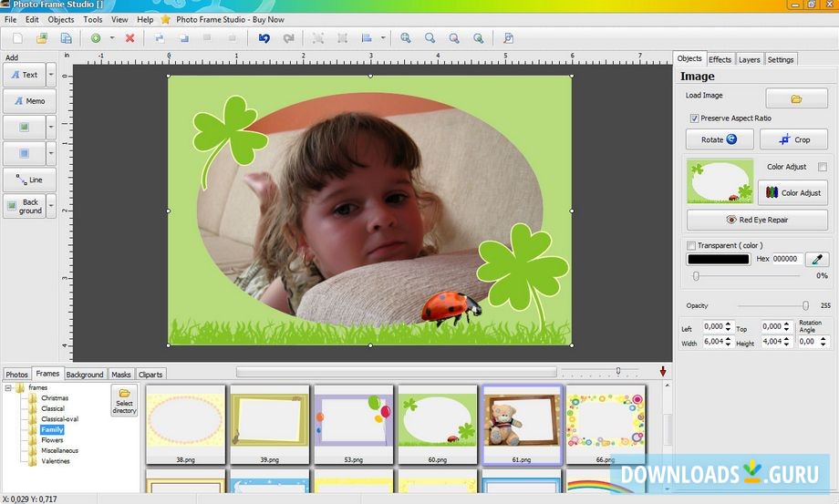The width and height of the screenshot is (839, 504).
Task: Click the Crop image button
Action: (x=793, y=139)
